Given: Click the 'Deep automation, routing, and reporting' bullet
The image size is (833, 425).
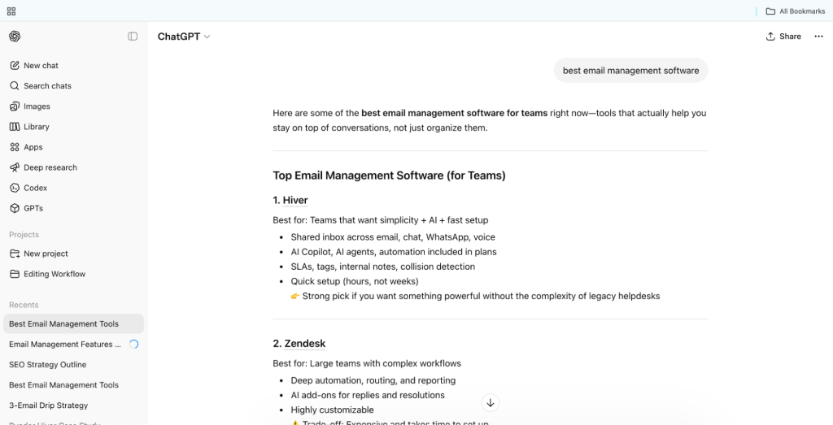Looking at the screenshot, I should click(373, 380).
